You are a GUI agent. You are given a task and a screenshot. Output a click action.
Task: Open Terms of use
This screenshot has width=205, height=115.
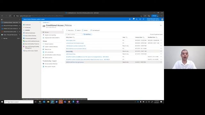click(48, 50)
